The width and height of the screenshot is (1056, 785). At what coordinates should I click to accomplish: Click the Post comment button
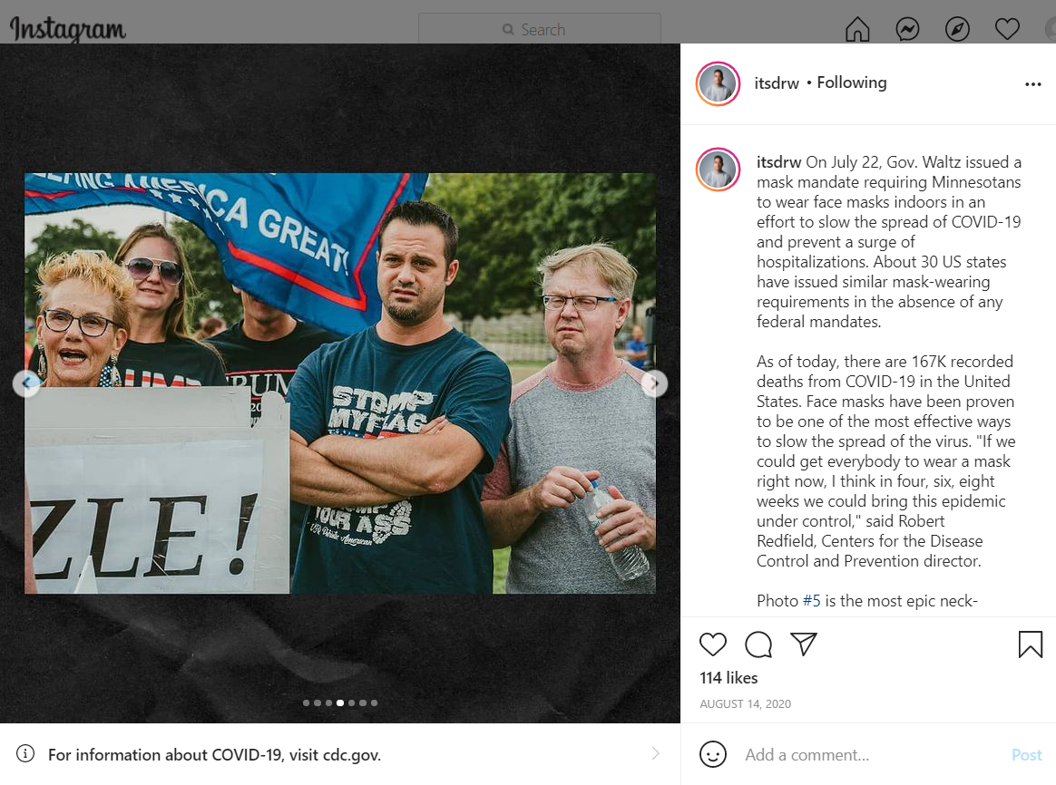1026,755
